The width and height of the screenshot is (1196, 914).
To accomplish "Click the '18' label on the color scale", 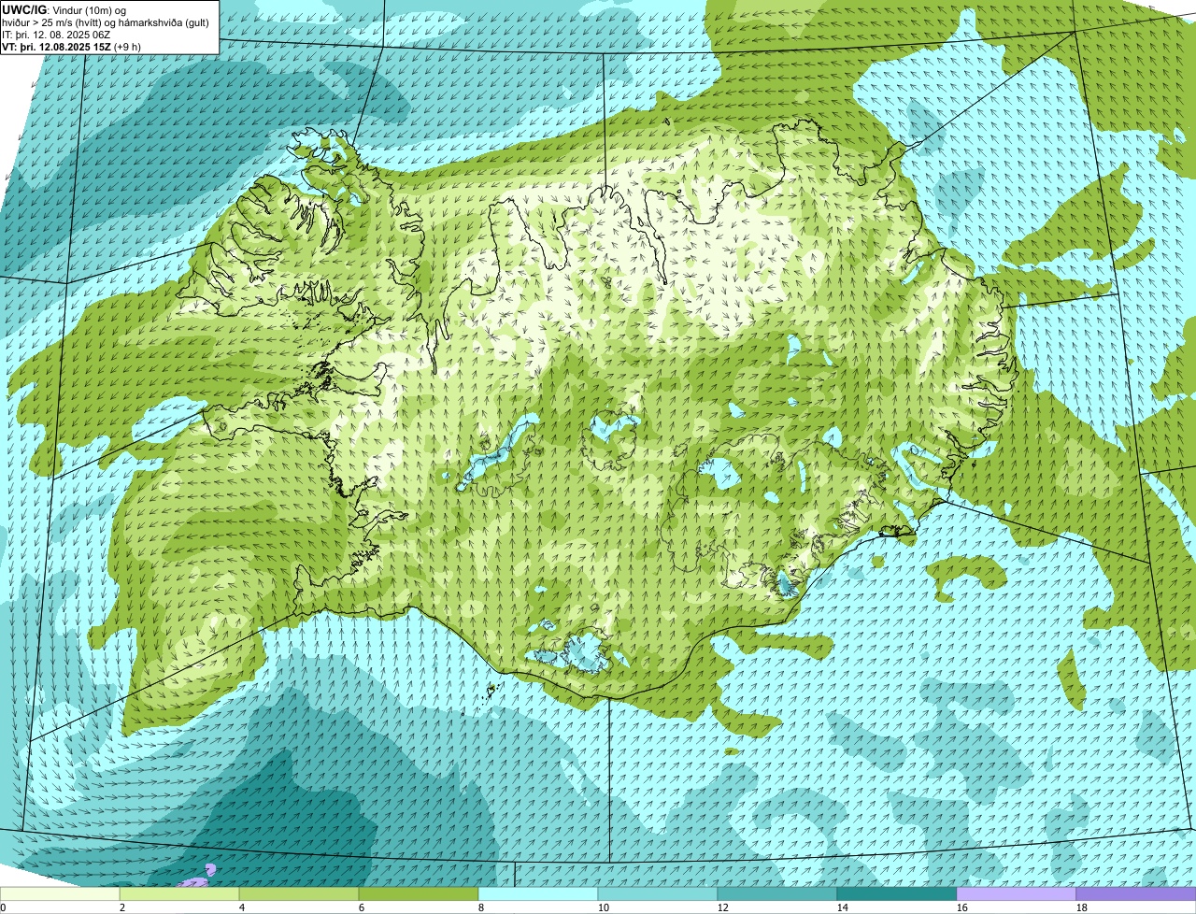I will coord(1081,907).
